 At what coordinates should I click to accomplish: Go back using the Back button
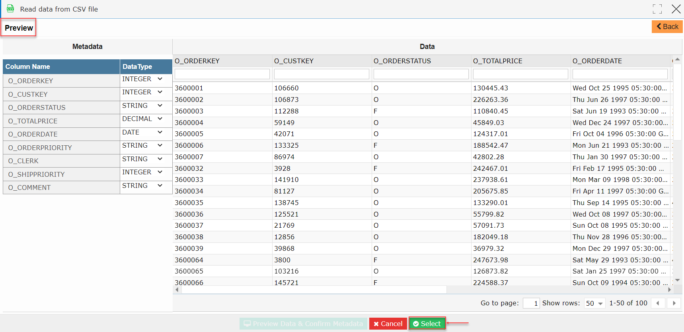click(x=667, y=27)
